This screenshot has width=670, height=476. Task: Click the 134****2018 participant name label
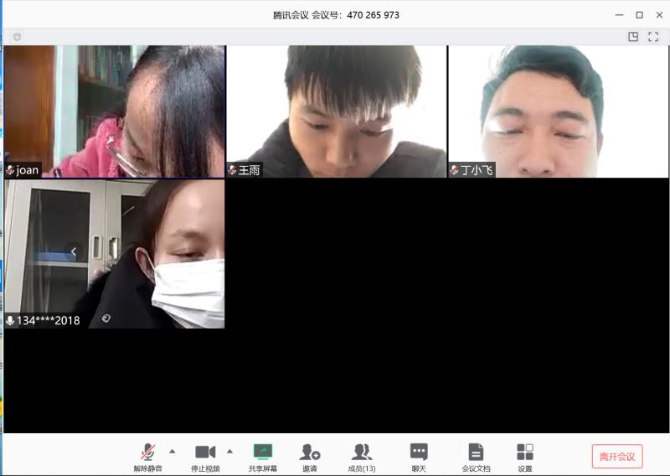tap(48, 320)
